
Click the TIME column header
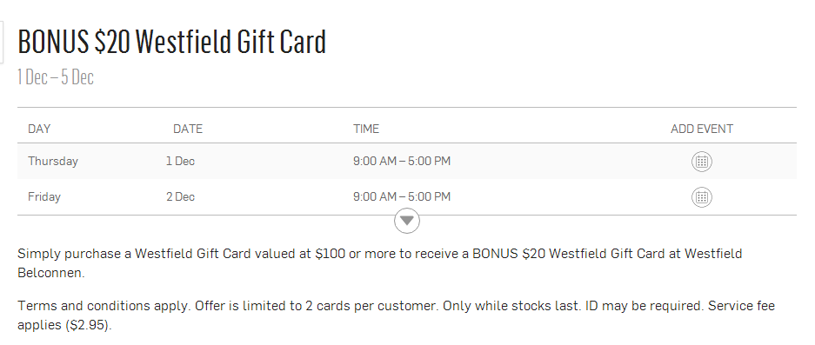coord(366,129)
